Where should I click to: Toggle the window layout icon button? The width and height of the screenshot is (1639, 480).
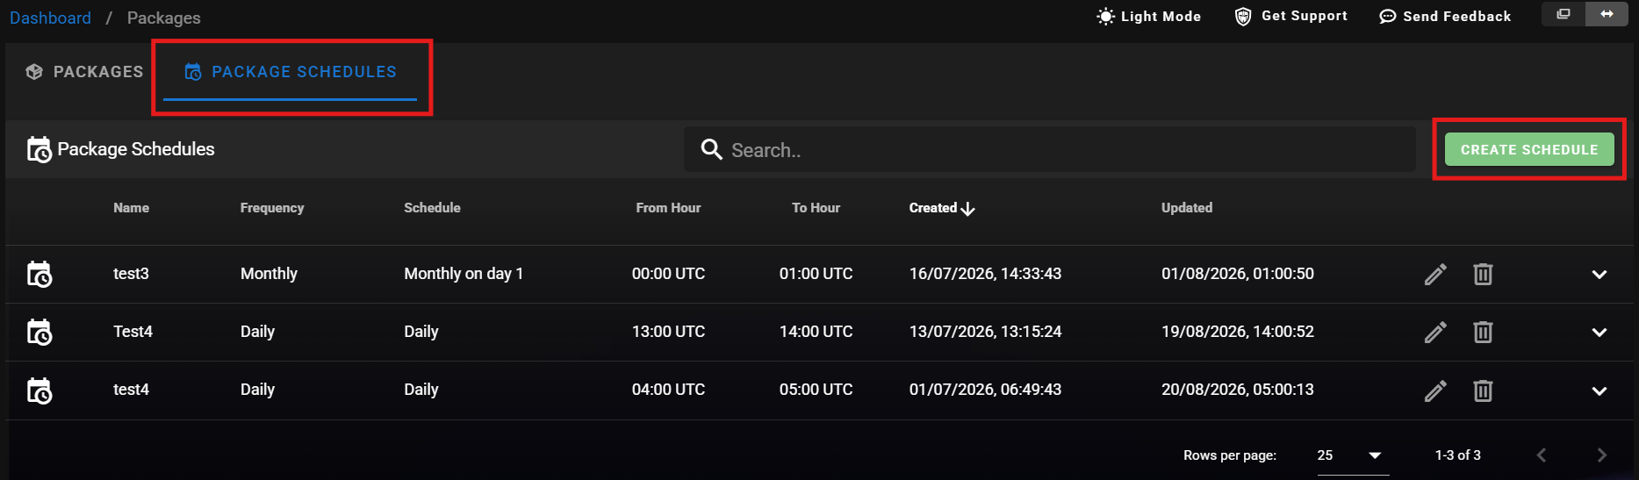[x=1564, y=14]
